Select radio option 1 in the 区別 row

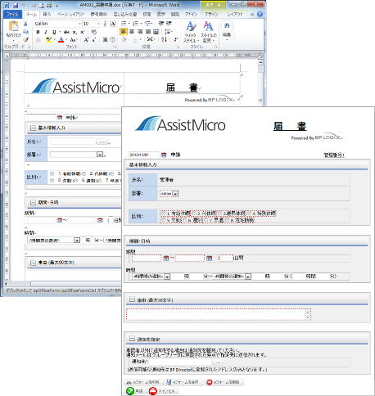coord(163,214)
